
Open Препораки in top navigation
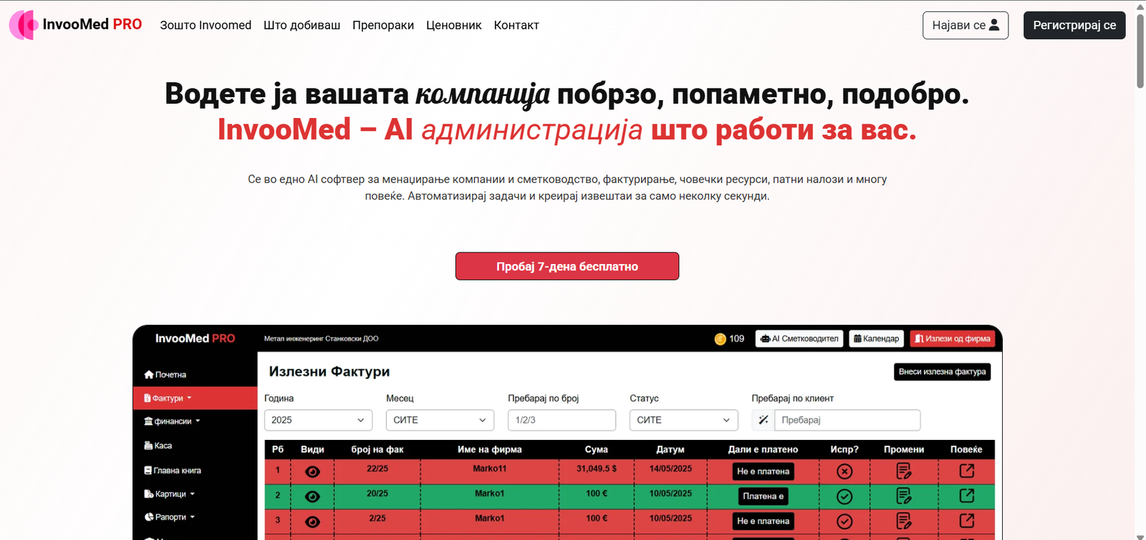tap(383, 25)
